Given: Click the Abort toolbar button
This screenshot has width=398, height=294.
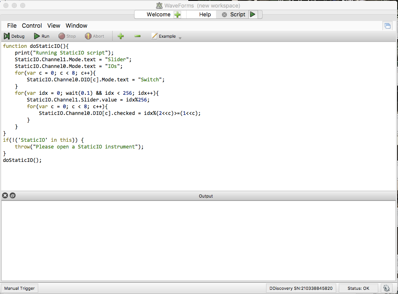Looking at the screenshot, I should 95,36.
